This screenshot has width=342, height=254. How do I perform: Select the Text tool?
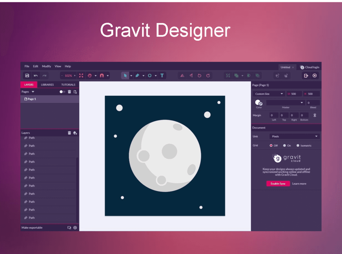pyautogui.click(x=162, y=76)
